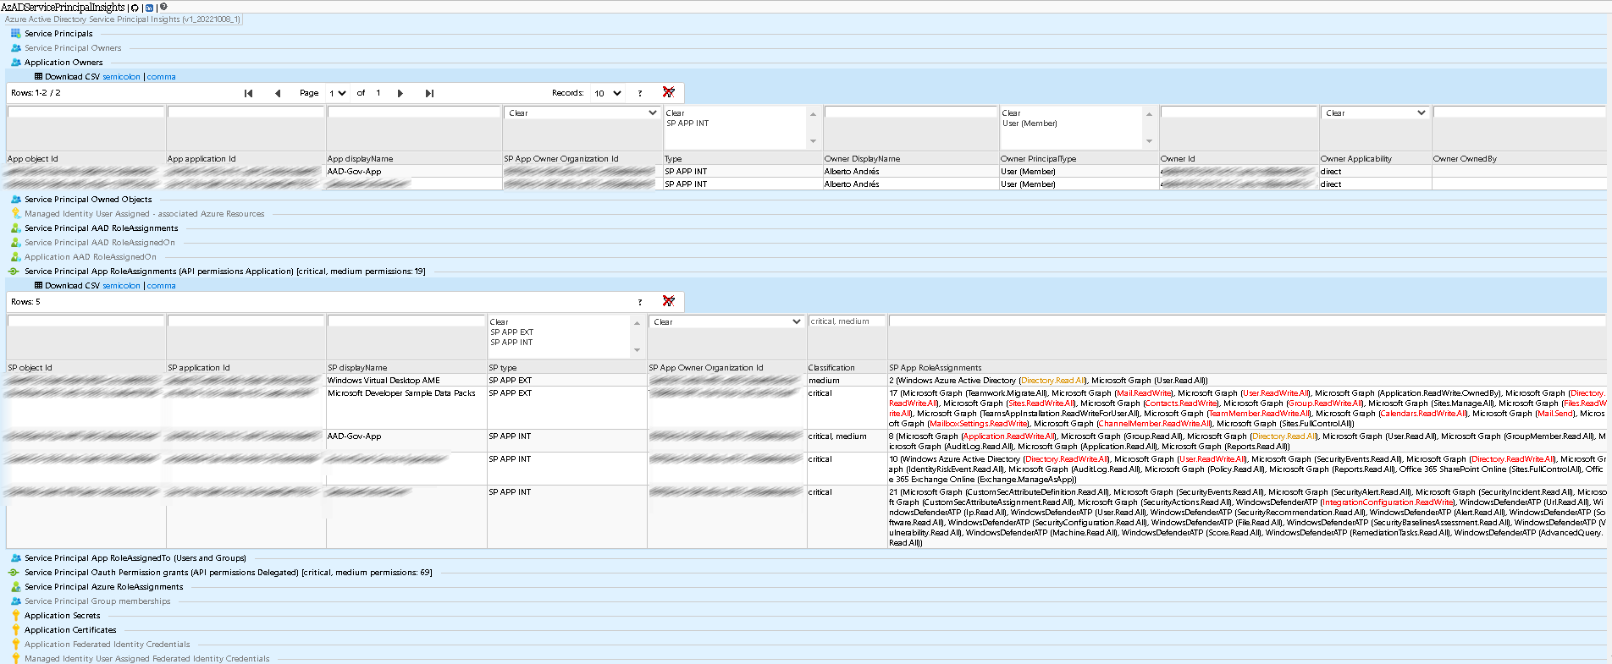Open the LinkedIn icon link in header
The height and width of the screenshot is (664, 1612).
coord(149,8)
